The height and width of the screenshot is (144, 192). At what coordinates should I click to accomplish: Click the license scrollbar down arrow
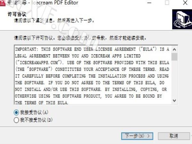pos(174,100)
